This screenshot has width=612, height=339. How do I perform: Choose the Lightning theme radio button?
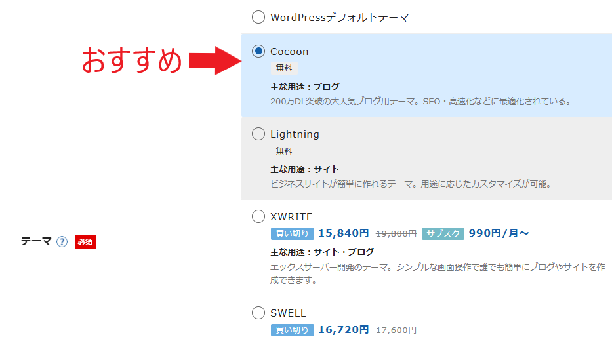(x=258, y=134)
